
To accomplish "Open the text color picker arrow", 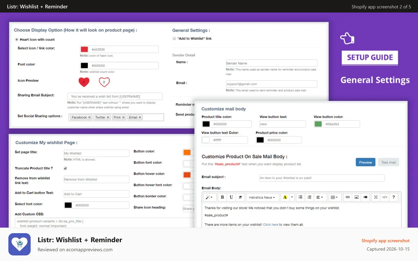I will [292, 197].
